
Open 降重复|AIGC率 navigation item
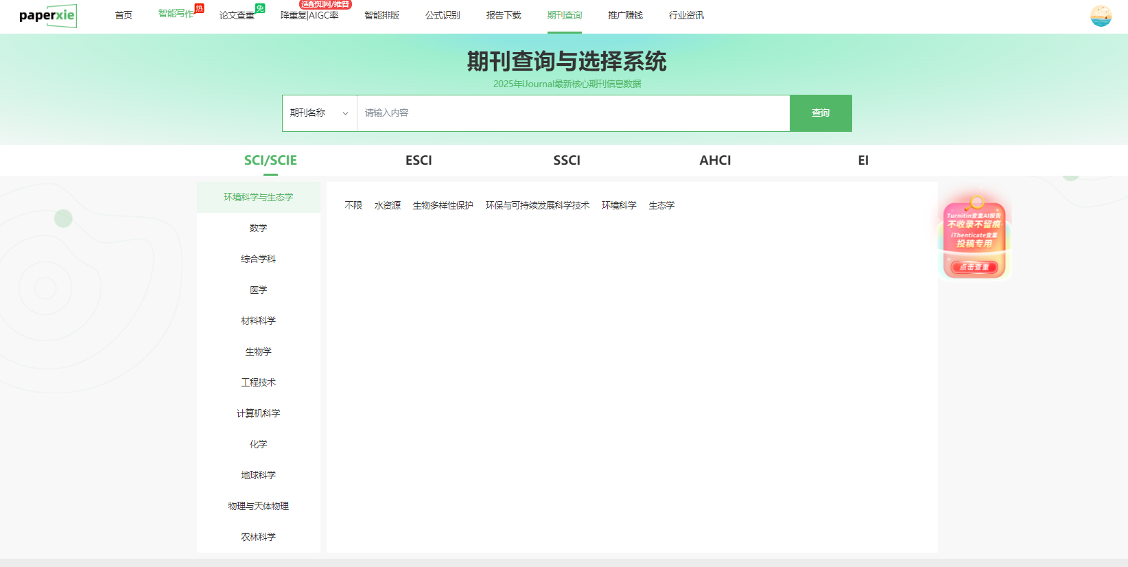(309, 16)
